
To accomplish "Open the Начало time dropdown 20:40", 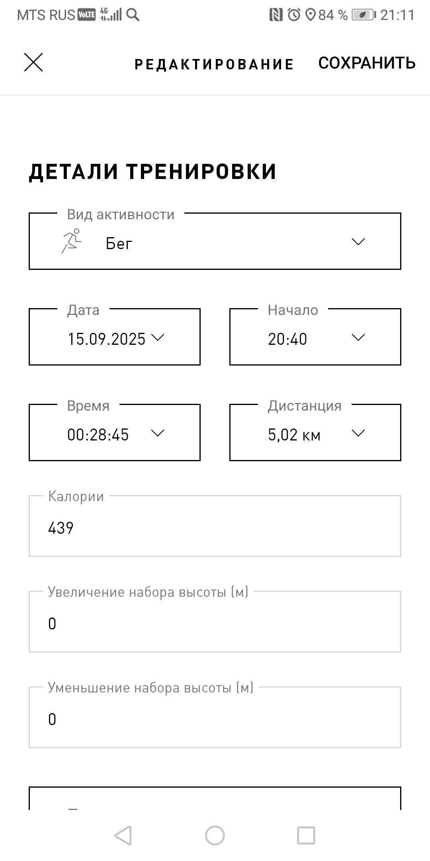I will click(315, 337).
